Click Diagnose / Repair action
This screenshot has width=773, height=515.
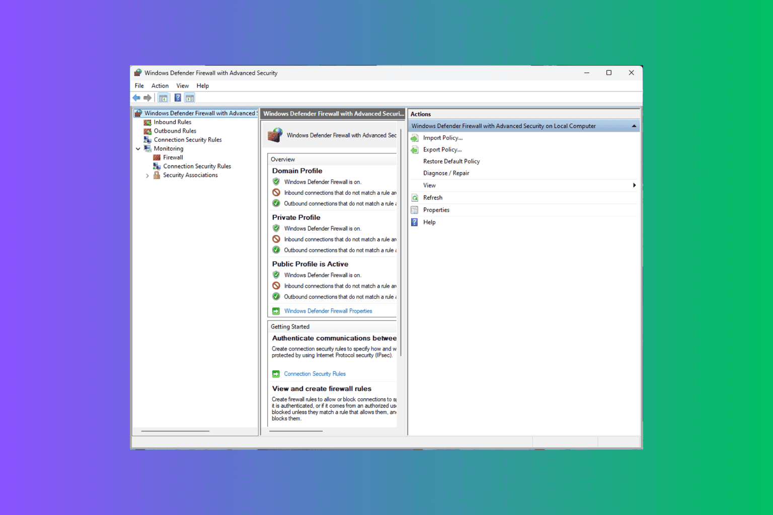click(446, 173)
